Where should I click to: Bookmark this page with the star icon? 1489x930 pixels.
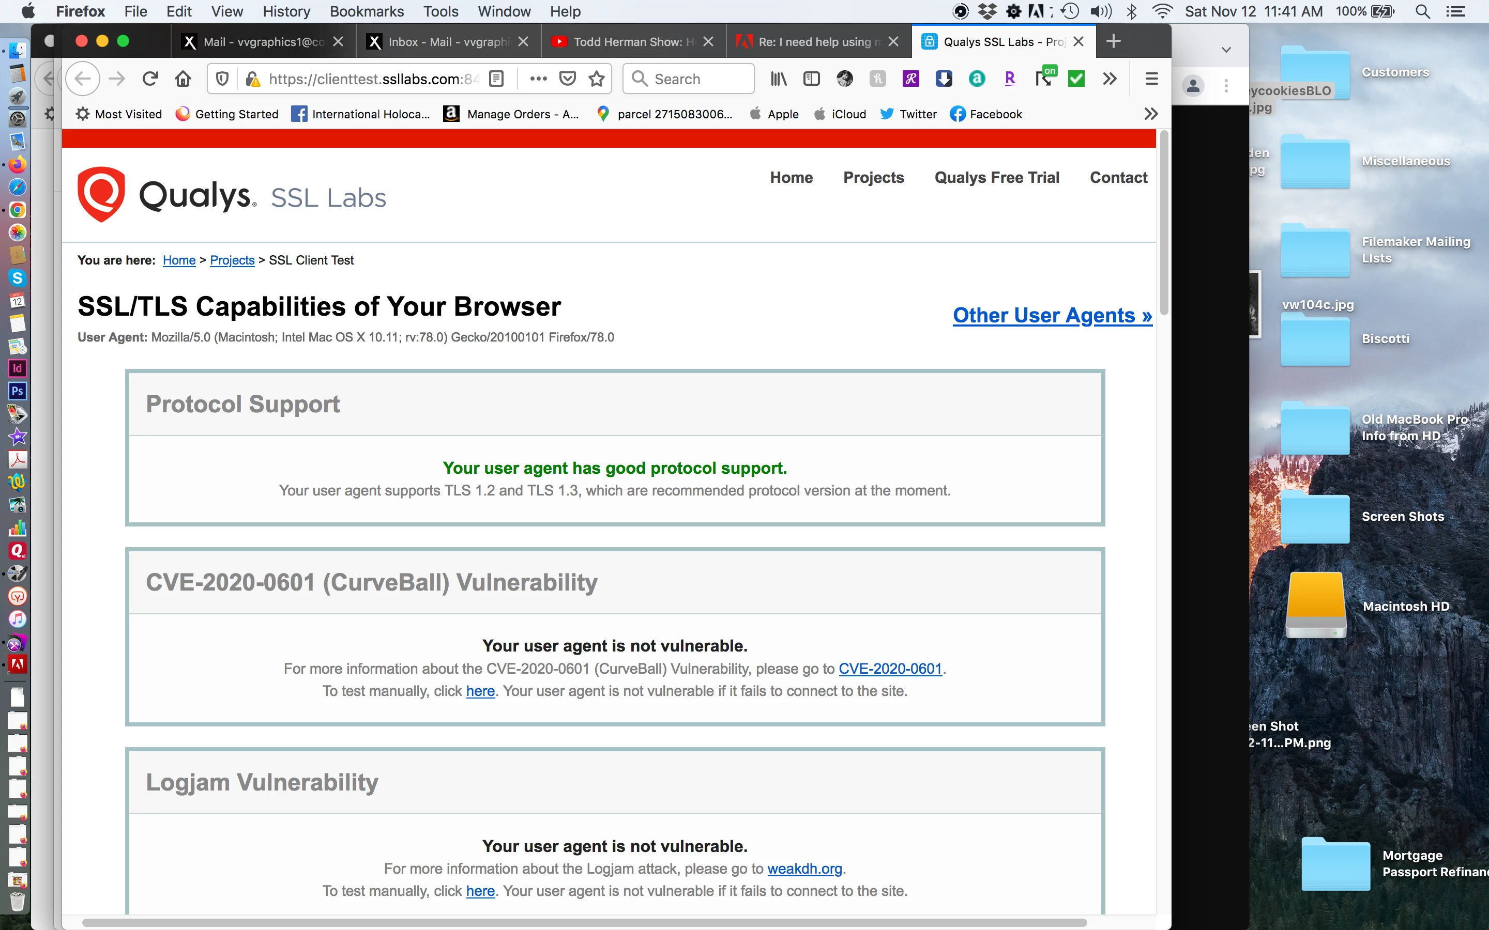pyautogui.click(x=596, y=79)
